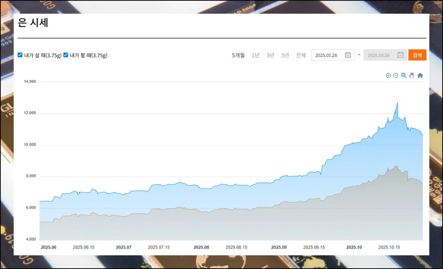
Task: Uncheck the 내가 살 때(3.75g) checkbox
Action: tap(20, 55)
